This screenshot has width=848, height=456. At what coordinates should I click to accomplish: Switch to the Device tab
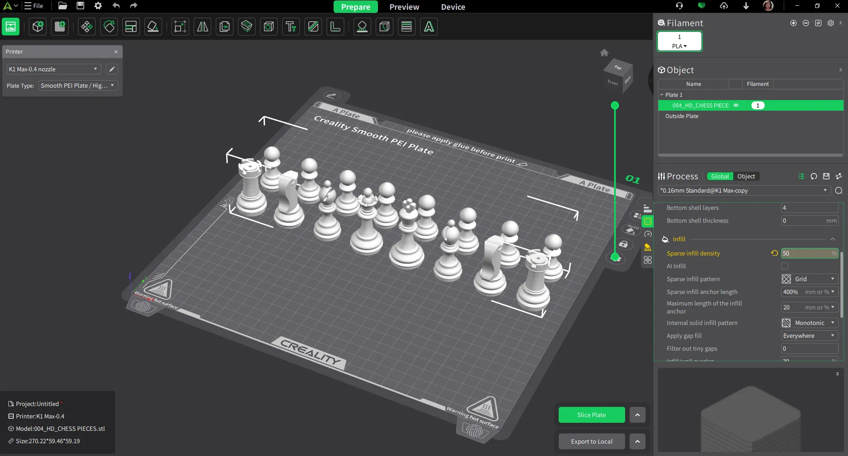coord(453,7)
